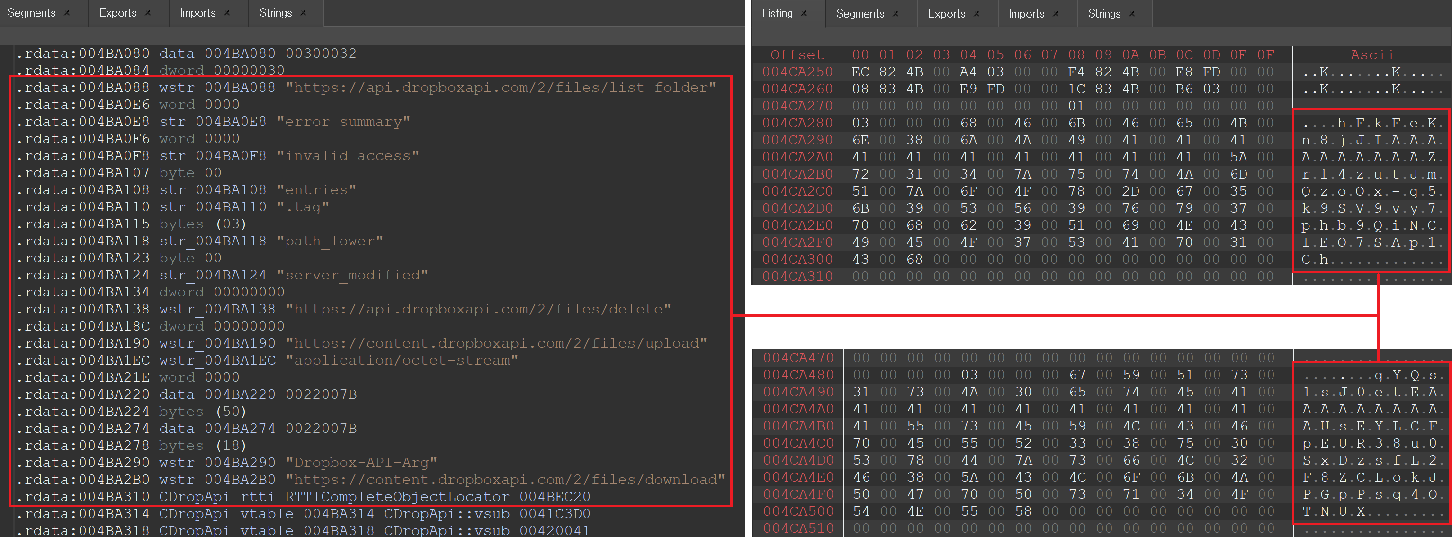The width and height of the screenshot is (1452, 537).
Task: Close the Strings tab next to left Imports tab
Action: (303, 13)
